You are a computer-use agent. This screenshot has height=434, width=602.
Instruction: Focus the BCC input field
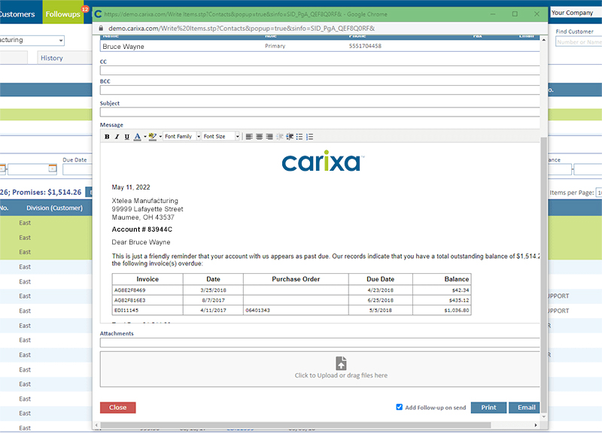tap(320, 90)
